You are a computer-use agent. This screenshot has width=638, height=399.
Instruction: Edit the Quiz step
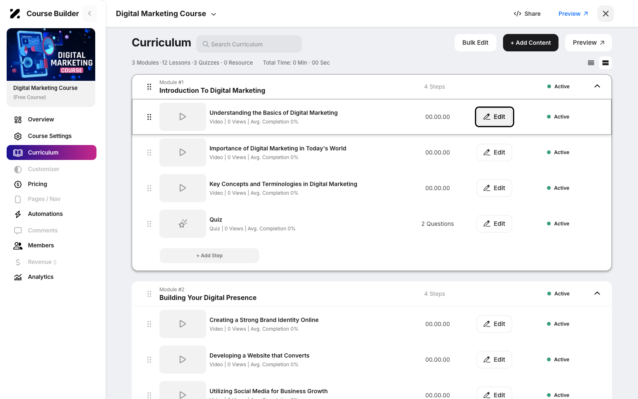click(x=494, y=224)
